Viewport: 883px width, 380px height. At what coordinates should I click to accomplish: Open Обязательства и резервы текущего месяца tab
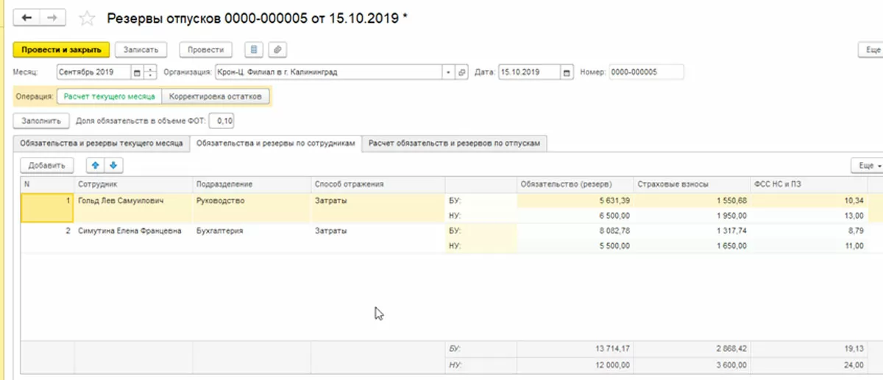(x=102, y=144)
